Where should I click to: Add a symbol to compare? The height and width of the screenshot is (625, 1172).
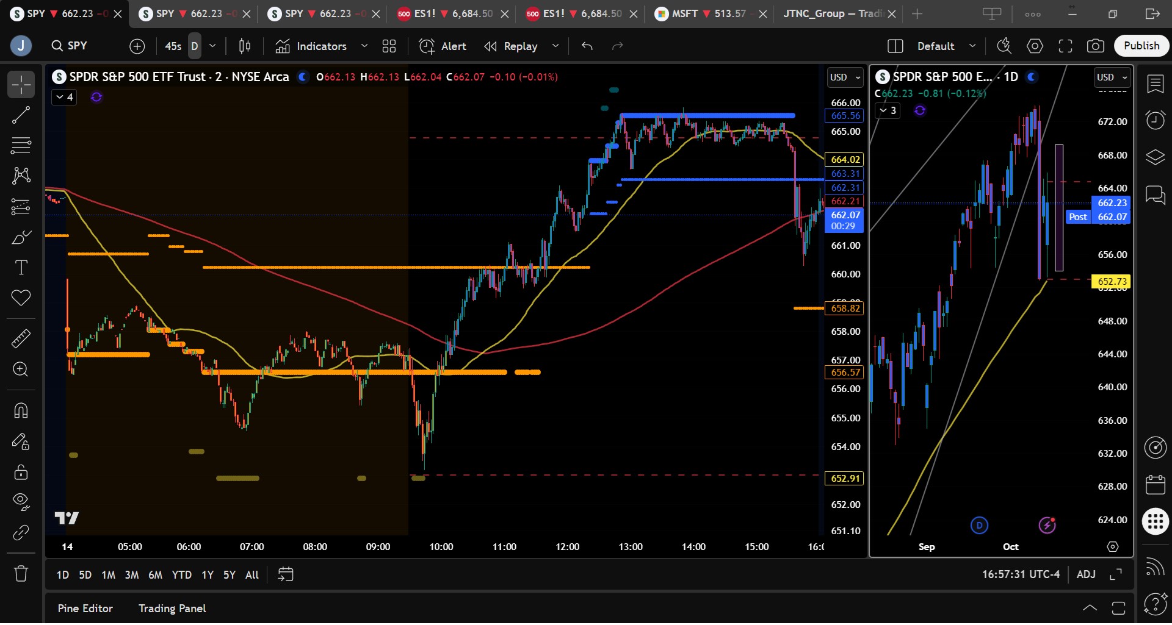(x=137, y=46)
